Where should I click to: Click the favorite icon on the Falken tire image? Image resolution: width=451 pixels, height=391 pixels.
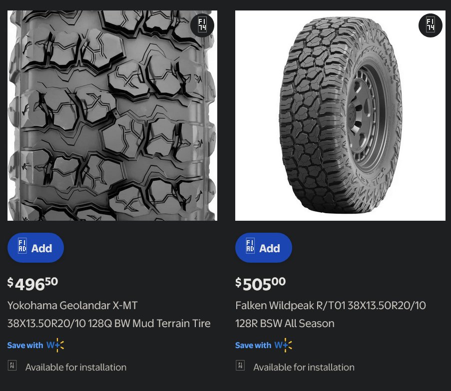coord(431,25)
